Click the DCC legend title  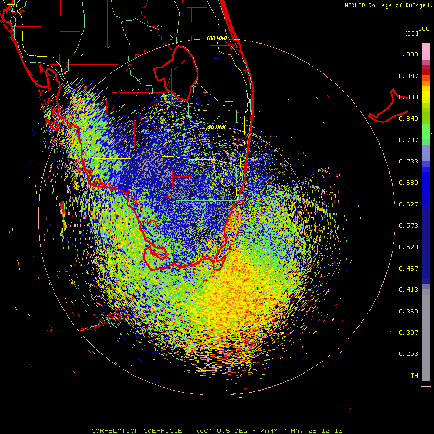(424, 29)
